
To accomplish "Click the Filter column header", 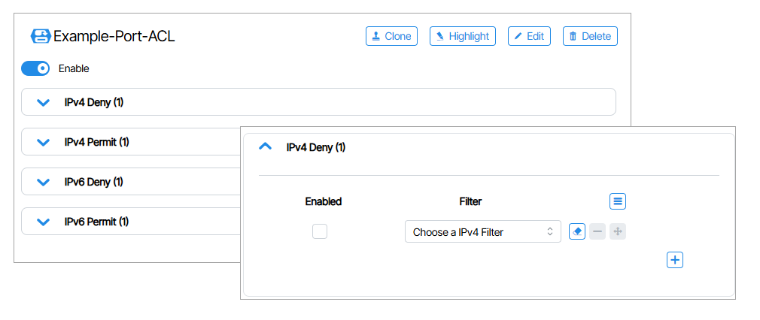I will coord(470,201).
